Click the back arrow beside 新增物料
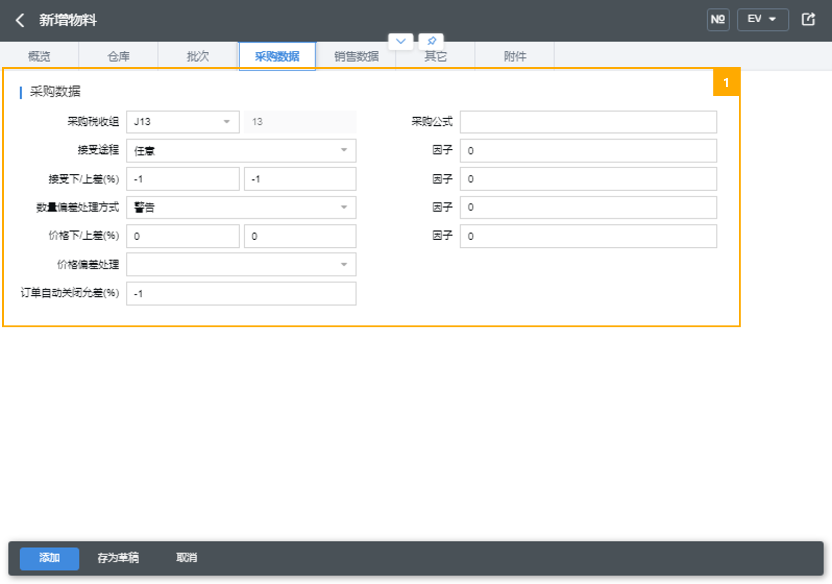Screen dimensions: 832x584 click(20, 20)
